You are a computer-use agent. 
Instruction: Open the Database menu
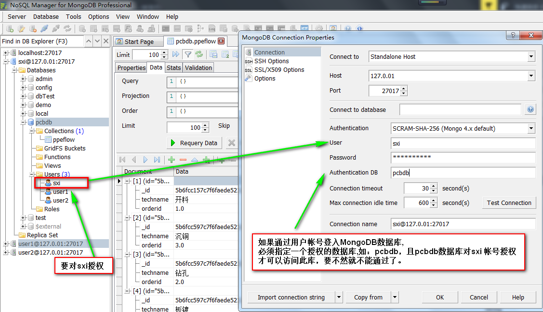tap(46, 17)
